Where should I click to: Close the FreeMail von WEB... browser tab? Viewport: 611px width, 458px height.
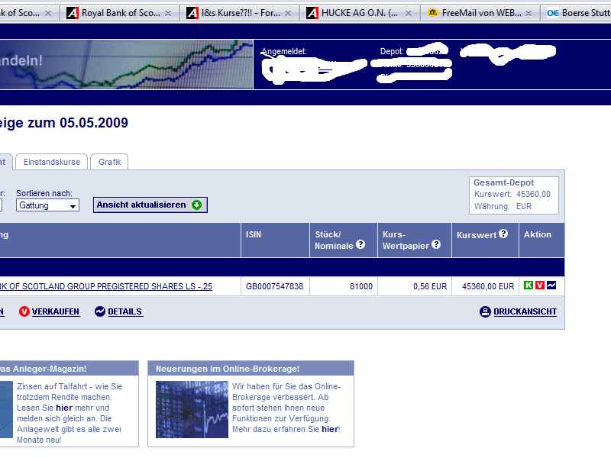[529, 13]
